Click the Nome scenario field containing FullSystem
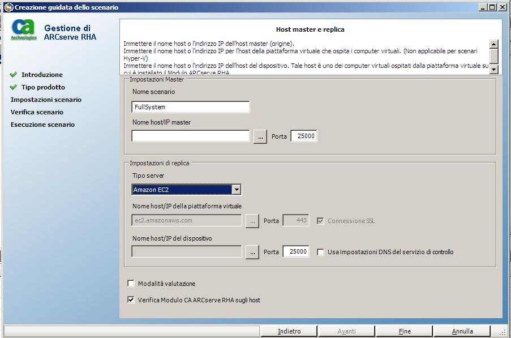This screenshot has width=511, height=338. click(190, 106)
